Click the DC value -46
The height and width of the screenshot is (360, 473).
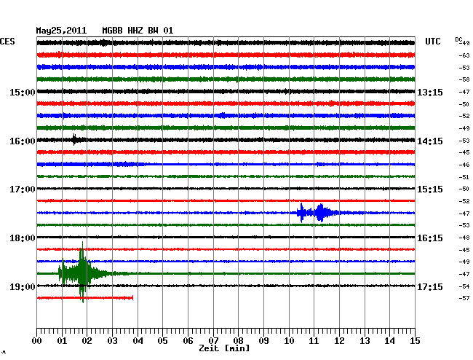pyautogui.click(x=464, y=165)
